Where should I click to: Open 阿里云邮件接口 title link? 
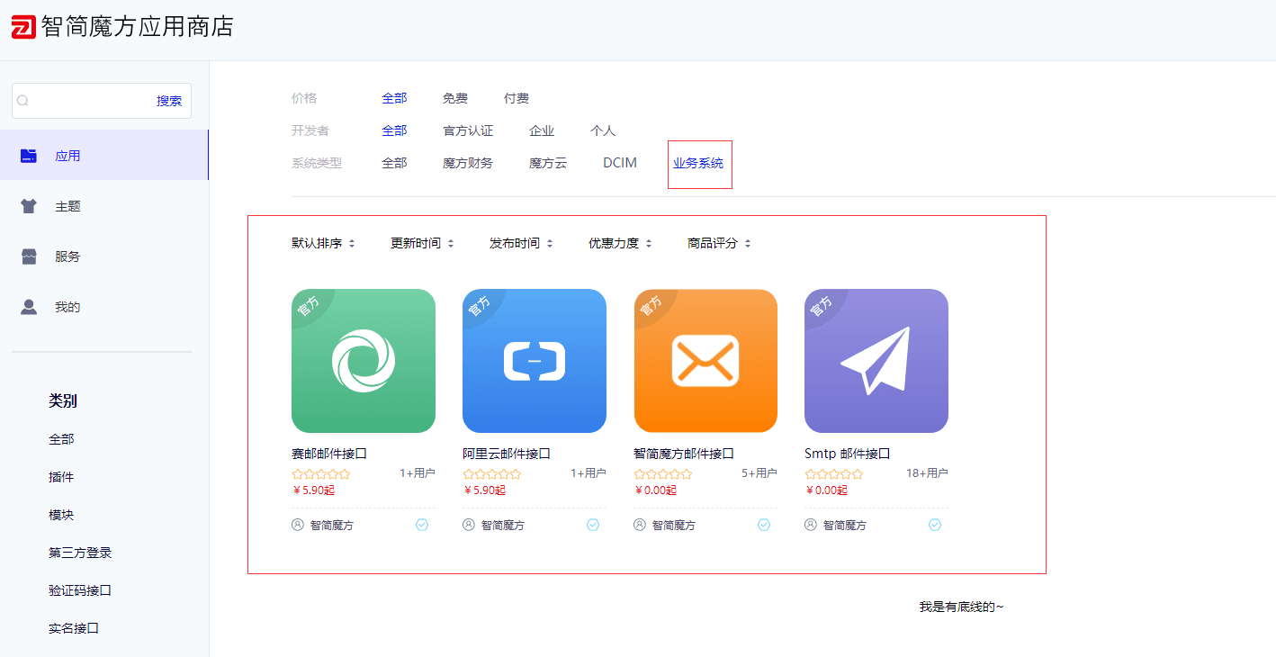point(507,454)
